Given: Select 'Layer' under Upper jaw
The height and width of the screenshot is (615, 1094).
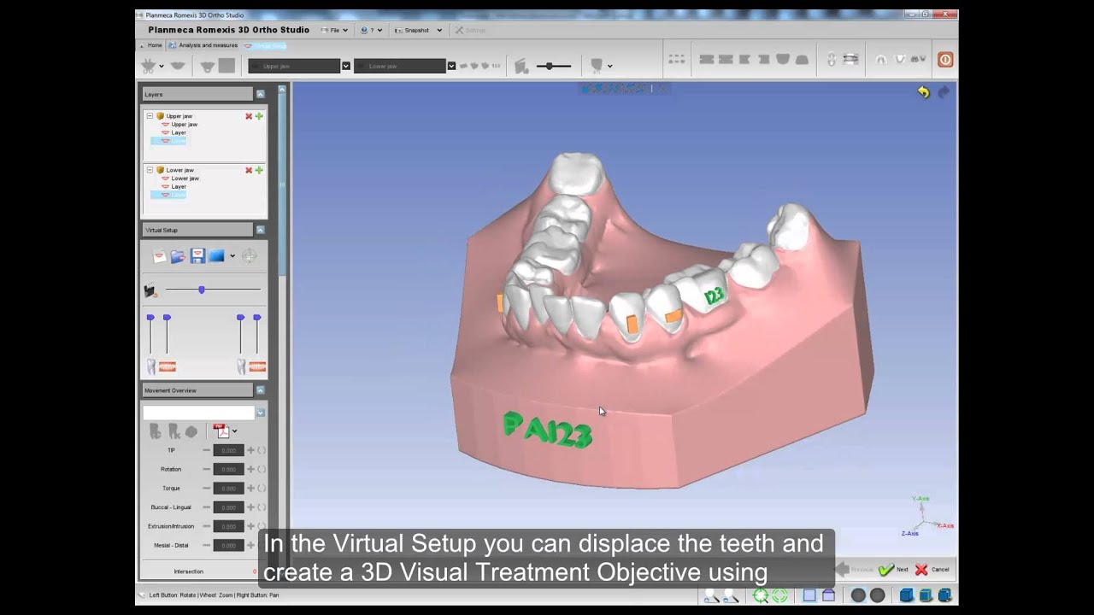Looking at the screenshot, I should pyautogui.click(x=174, y=132).
